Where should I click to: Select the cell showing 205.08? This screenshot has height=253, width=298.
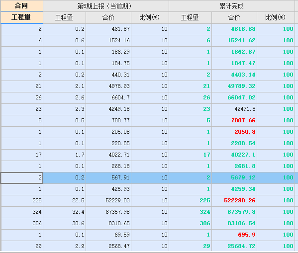(108, 132)
